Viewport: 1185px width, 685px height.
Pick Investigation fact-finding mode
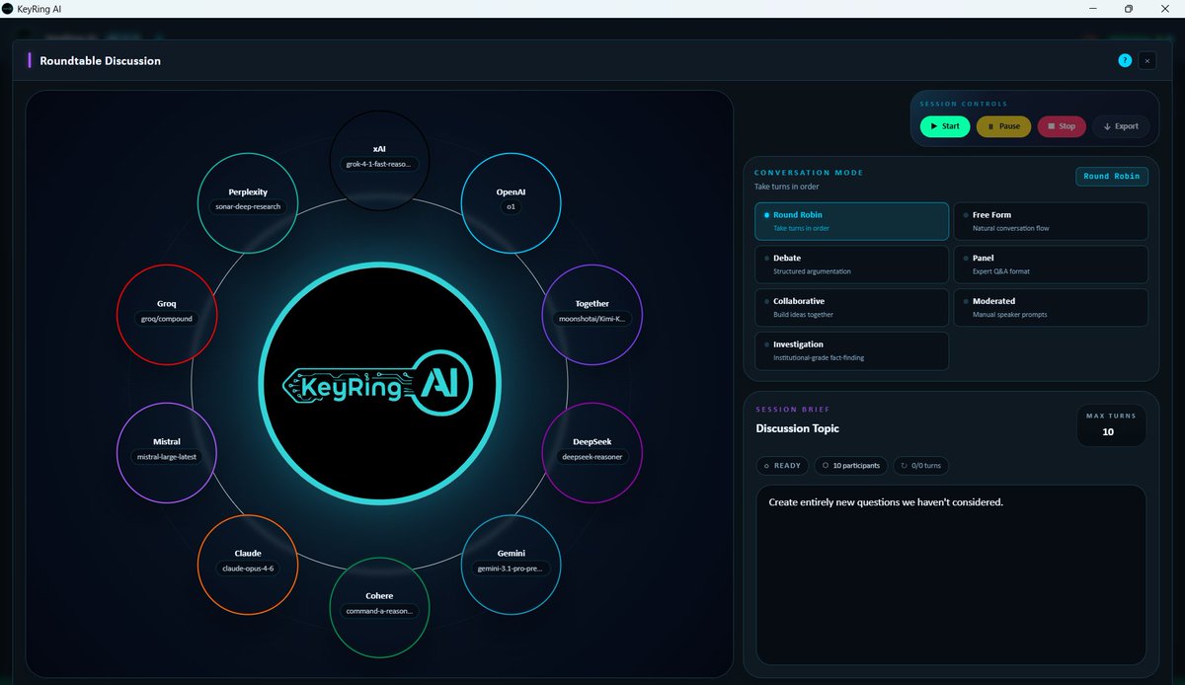(x=851, y=350)
